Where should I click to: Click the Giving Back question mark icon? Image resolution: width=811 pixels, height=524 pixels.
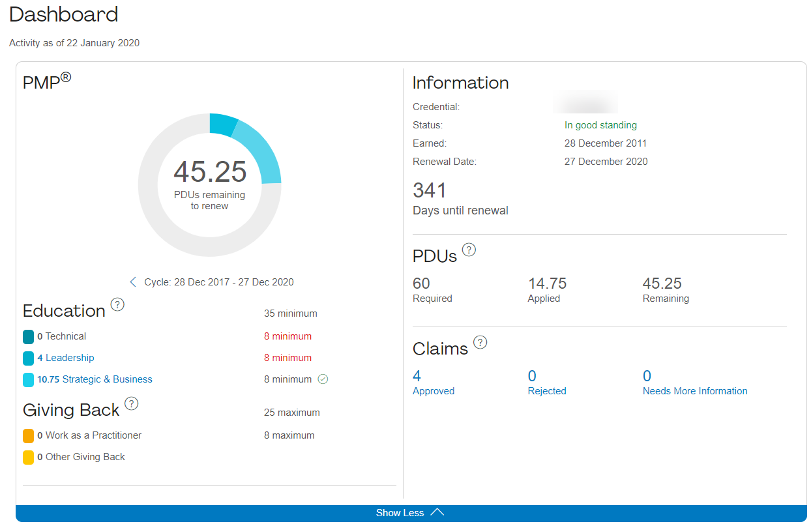(x=132, y=403)
